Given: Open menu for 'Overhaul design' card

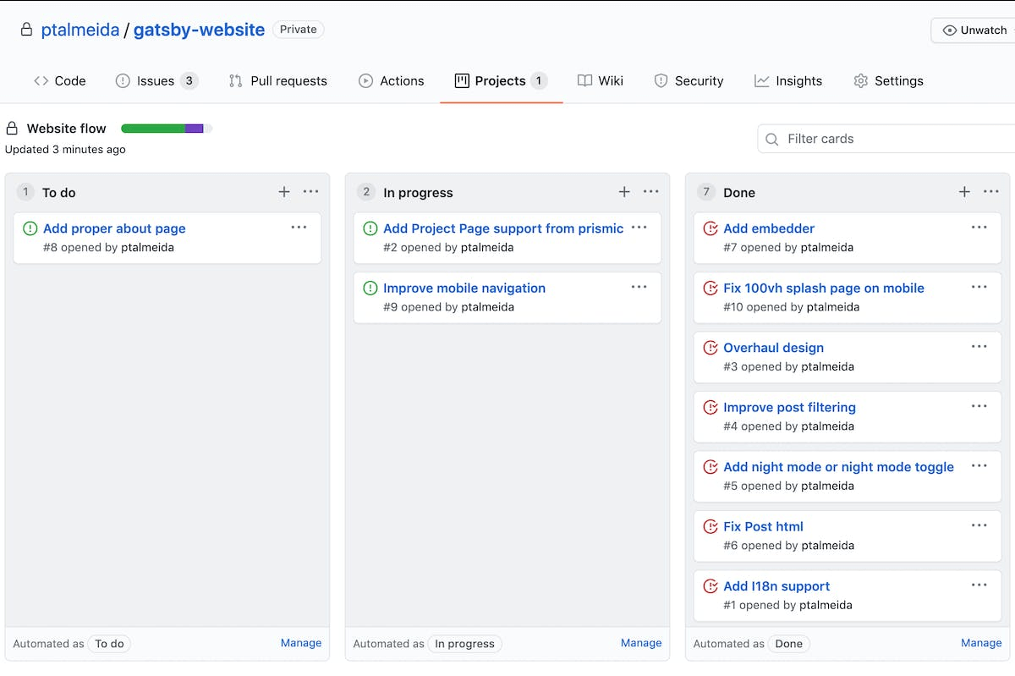Looking at the screenshot, I should coord(979,347).
